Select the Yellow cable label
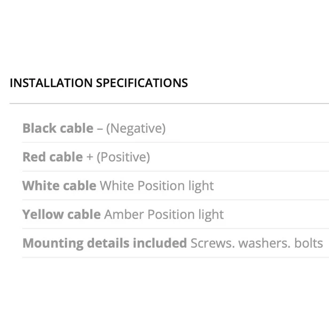This screenshot has height=329, width=329. click(62, 214)
